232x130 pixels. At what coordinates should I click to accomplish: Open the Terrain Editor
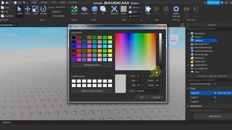pos(74,10)
